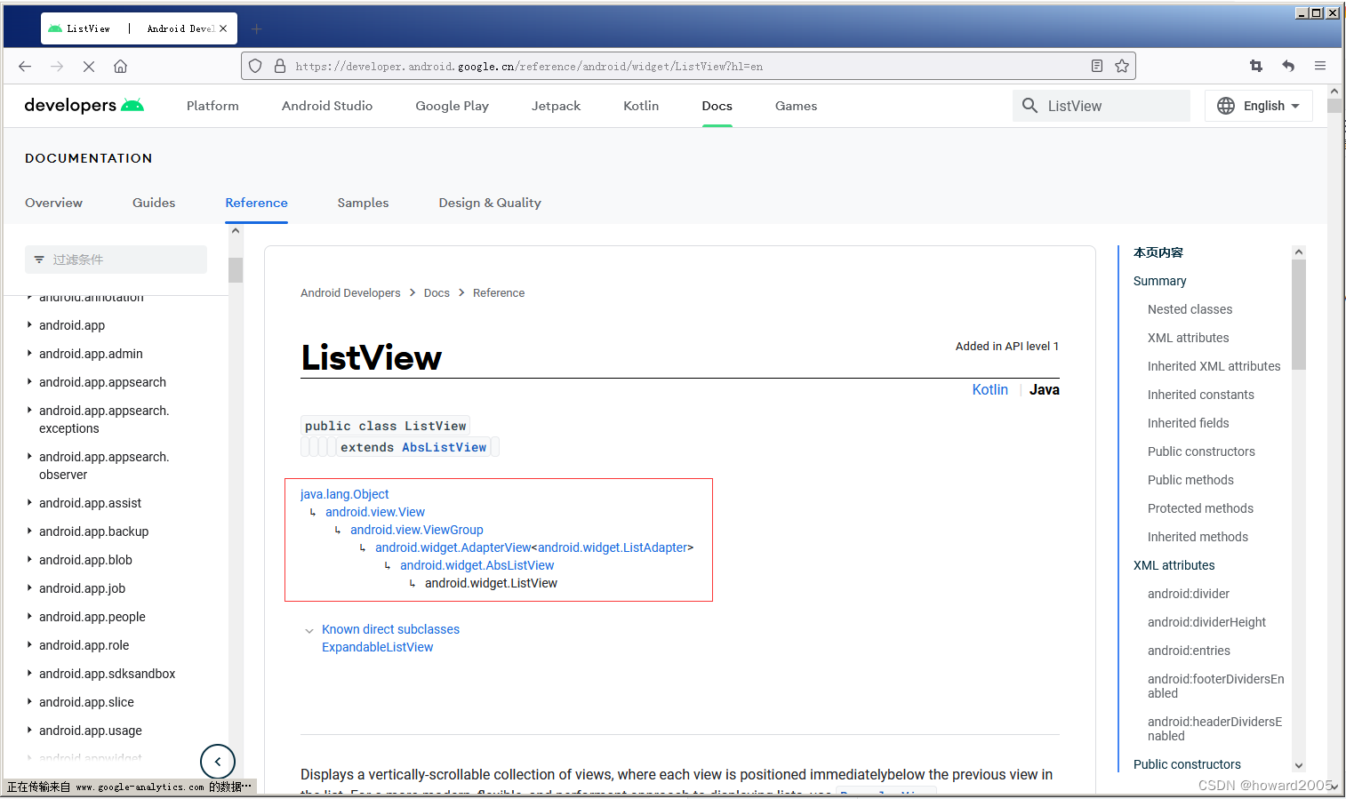Click the padlock site security icon
This screenshot has height=799, width=1346.
pos(280,66)
